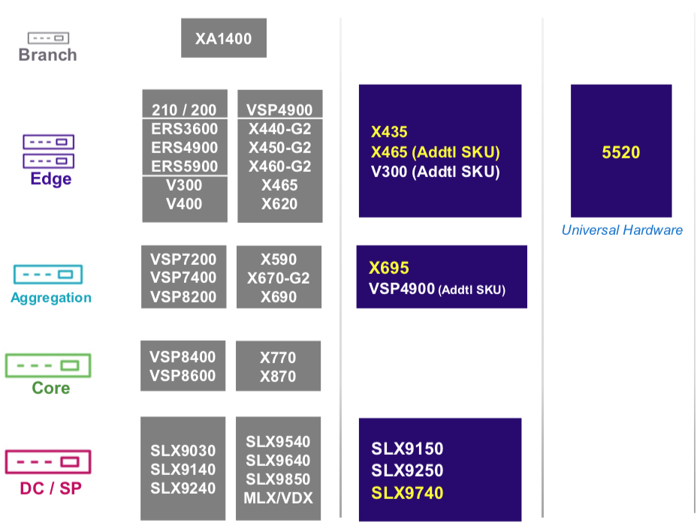Click the X770 X870 core box
Image resolution: width=700 pixels, height=526 pixels.
(278, 366)
